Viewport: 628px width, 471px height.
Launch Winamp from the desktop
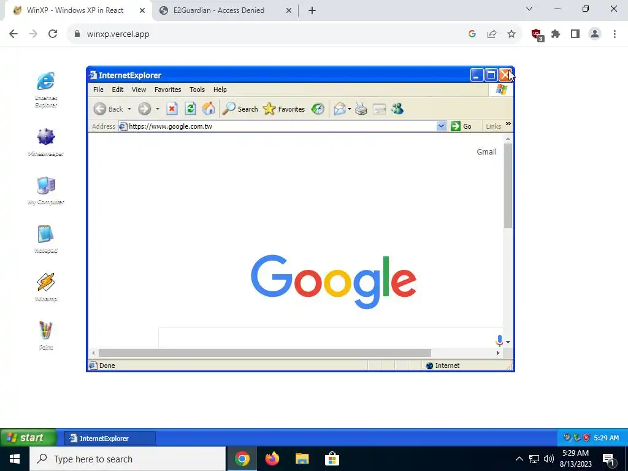pos(45,287)
